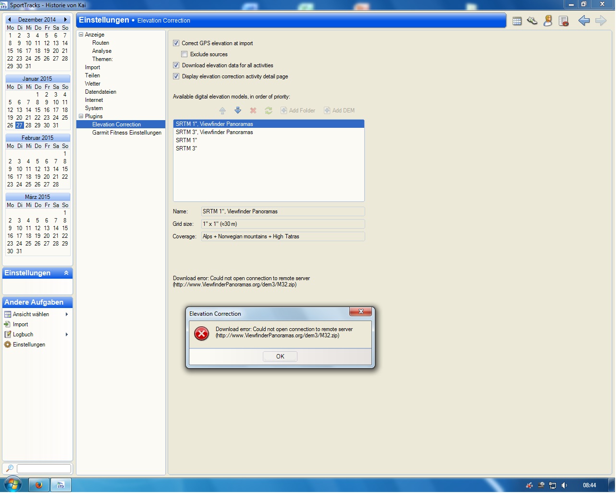This screenshot has height=493, width=616.
Task: Open Firefox from the taskbar
Action: coord(39,485)
